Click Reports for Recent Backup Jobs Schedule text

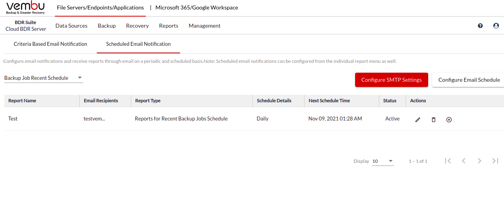[x=181, y=119]
